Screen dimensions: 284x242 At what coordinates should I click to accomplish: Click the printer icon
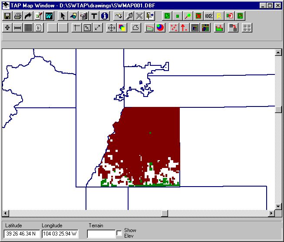point(18,16)
